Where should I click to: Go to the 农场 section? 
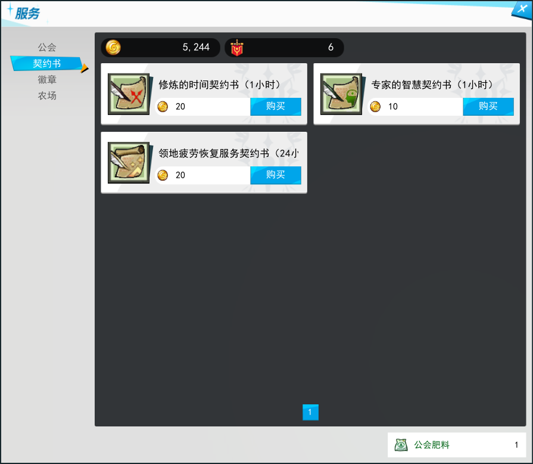click(47, 96)
